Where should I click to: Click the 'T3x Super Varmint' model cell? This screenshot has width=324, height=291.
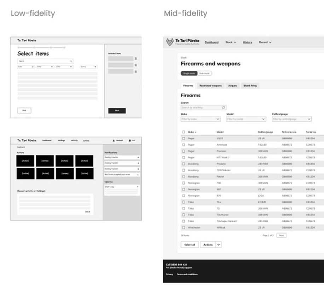(226, 221)
